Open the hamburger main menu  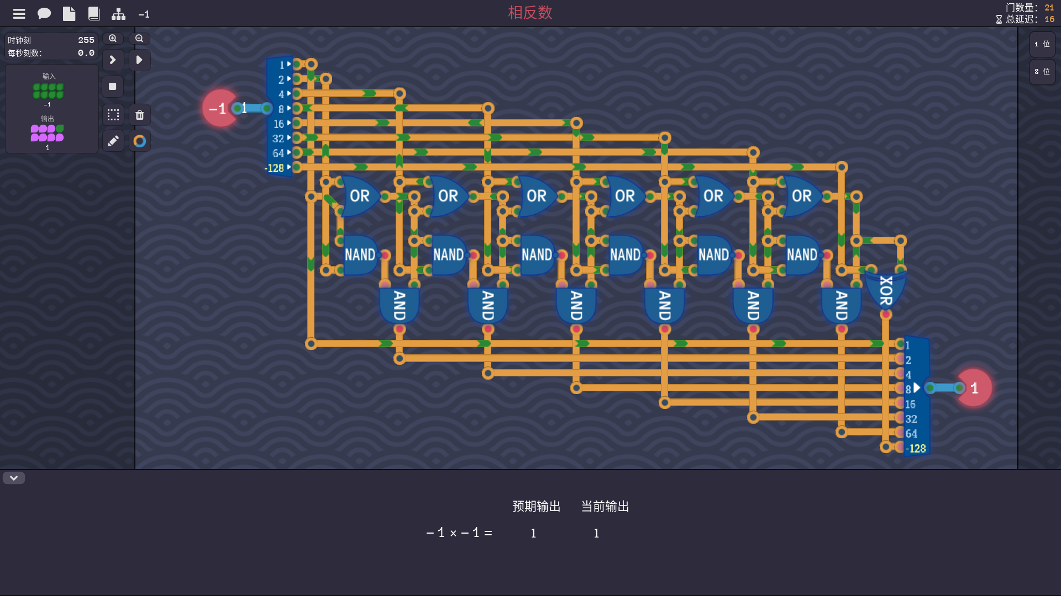pyautogui.click(x=19, y=14)
